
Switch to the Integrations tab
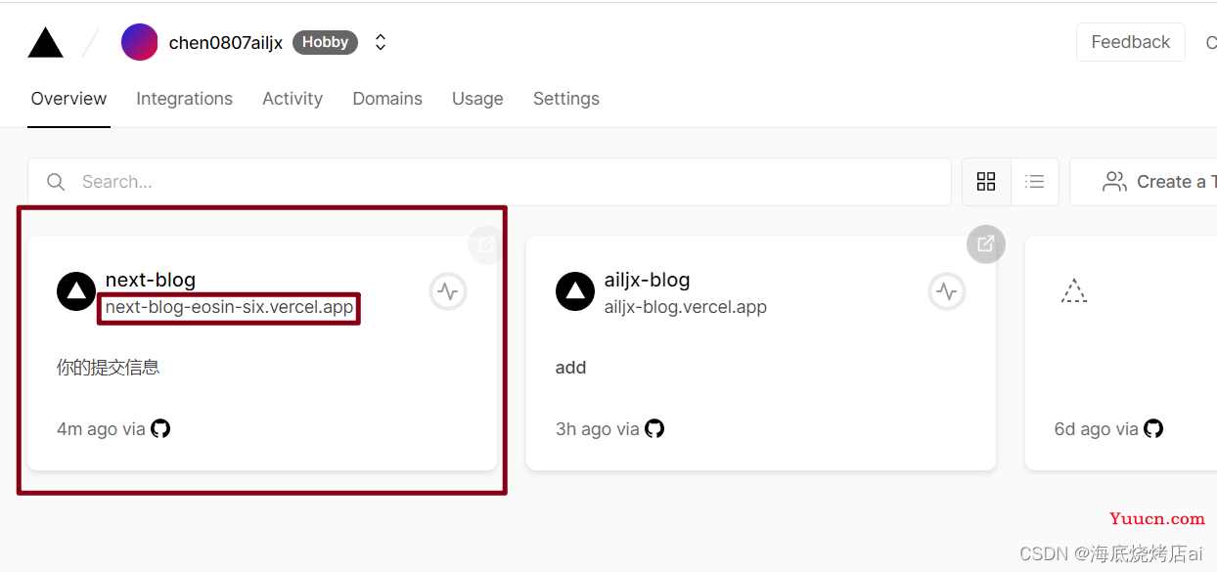tap(184, 99)
